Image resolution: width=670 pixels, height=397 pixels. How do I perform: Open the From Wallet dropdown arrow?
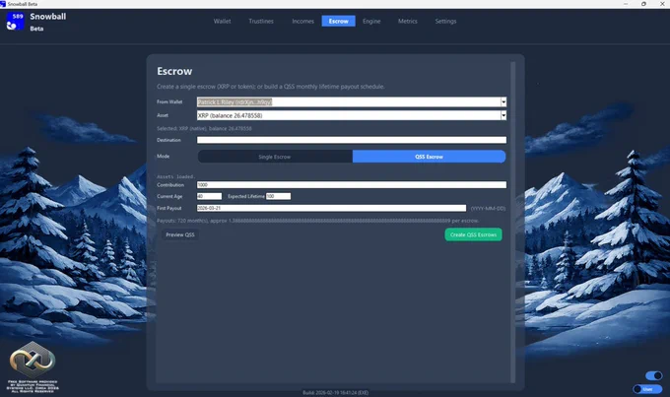tap(503, 101)
